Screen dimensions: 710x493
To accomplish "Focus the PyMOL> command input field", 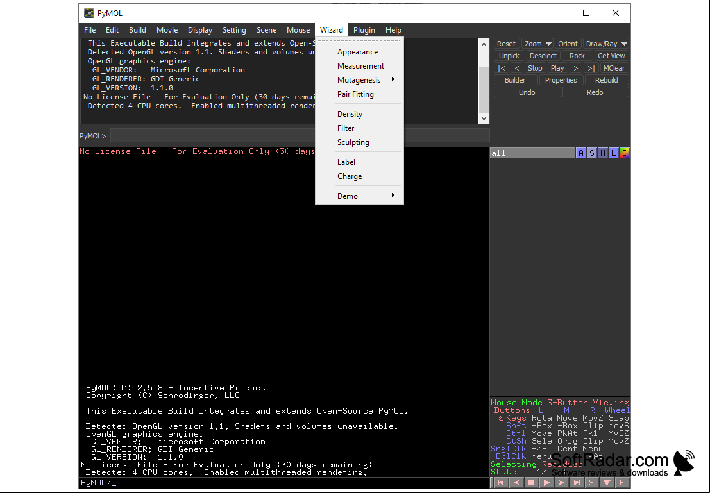I will tap(300, 135).
